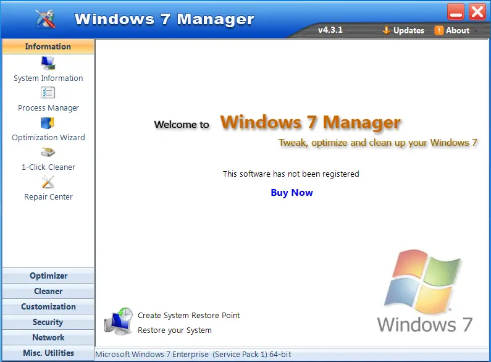Click the Updates download arrow icon
491x362 pixels.
tap(387, 30)
